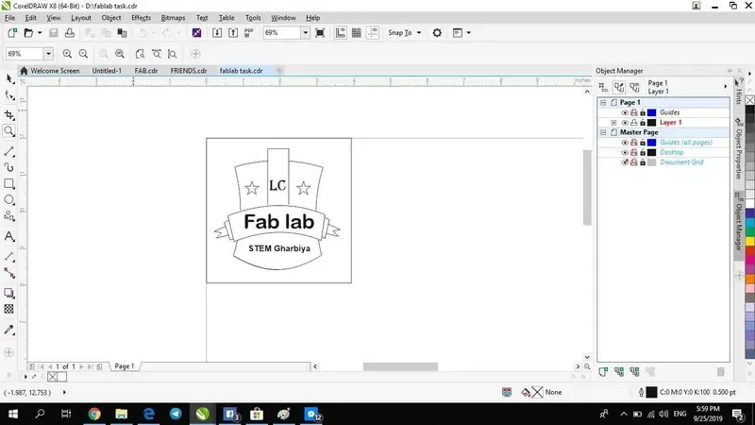755x425 pixels.
Task: Click the Search Content toolbar icon
Action: pos(196,33)
